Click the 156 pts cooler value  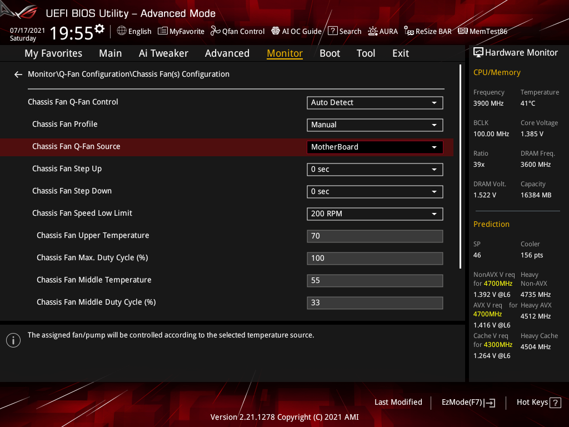pyautogui.click(x=532, y=255)
